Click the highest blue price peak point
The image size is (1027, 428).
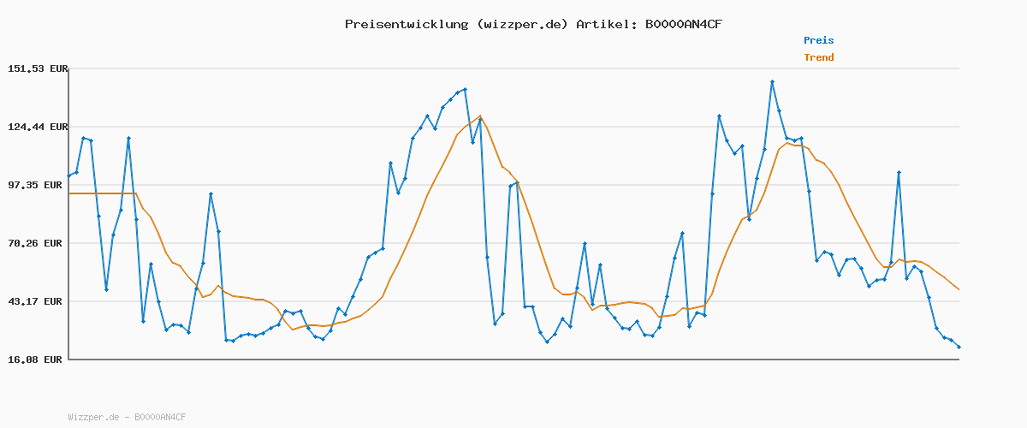tap(772, 81)
